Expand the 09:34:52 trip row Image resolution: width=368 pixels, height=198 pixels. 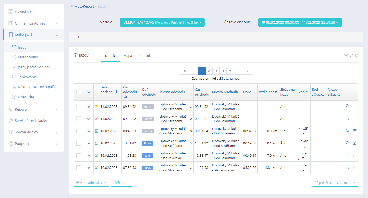coord(89,107)
